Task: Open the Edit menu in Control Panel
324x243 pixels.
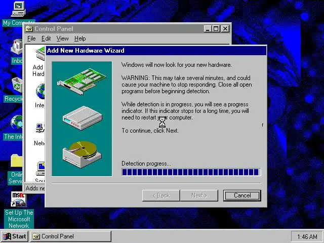Action: point(46,38)
